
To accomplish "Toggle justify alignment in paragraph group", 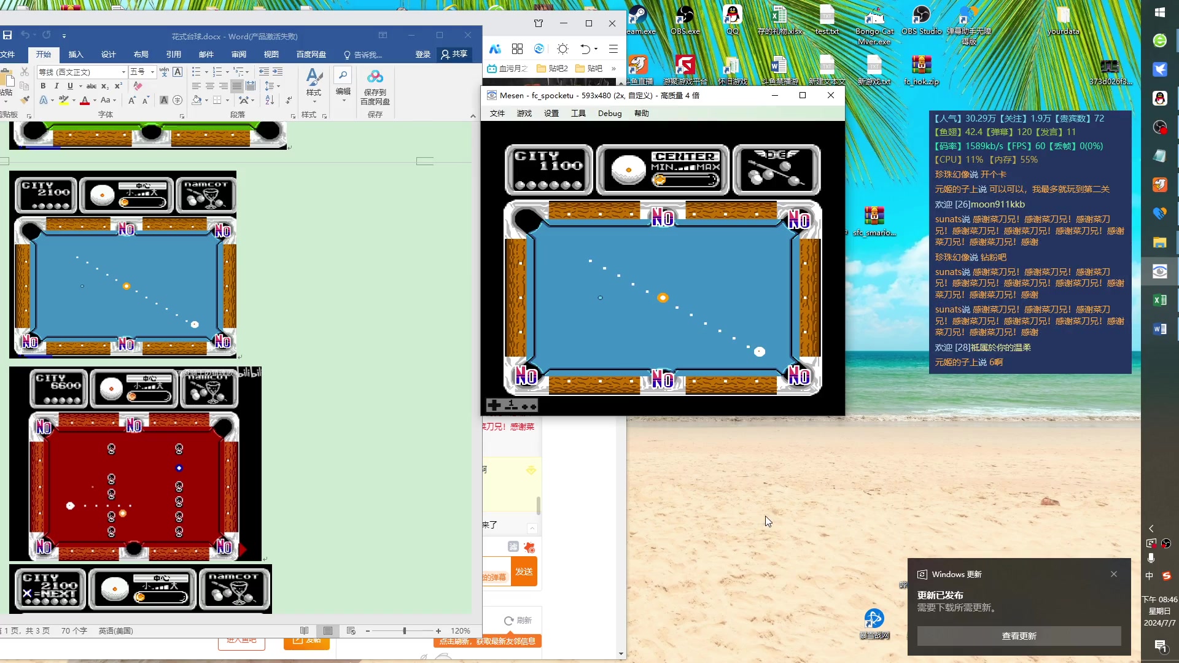I will point(237,86).
